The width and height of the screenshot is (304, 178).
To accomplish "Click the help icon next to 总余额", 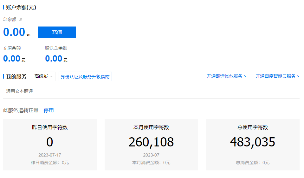I will pos(20,19).
